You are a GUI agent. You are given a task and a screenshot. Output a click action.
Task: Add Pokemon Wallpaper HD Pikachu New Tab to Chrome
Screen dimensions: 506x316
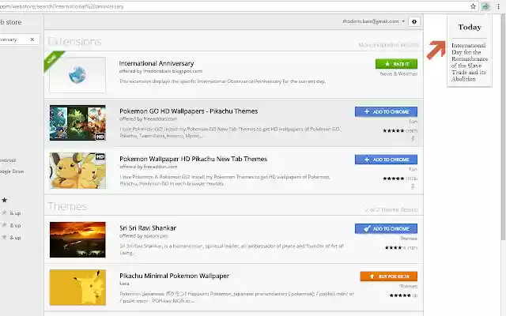coord(386,160)
